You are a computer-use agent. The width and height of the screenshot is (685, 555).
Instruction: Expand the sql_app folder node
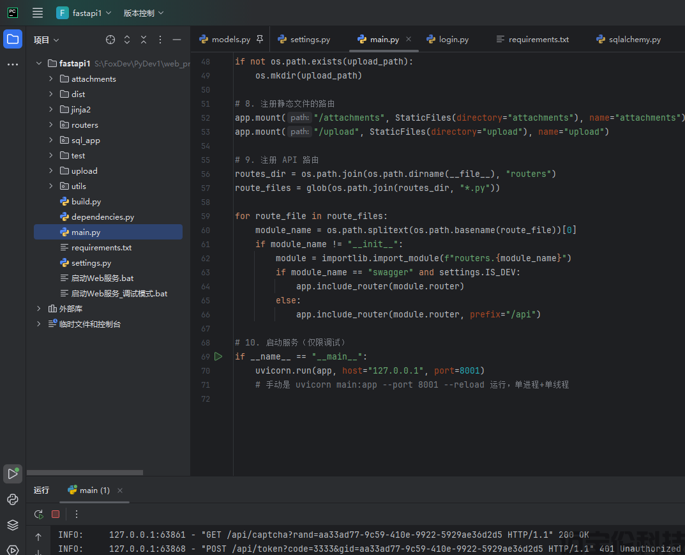click(51, 141)
